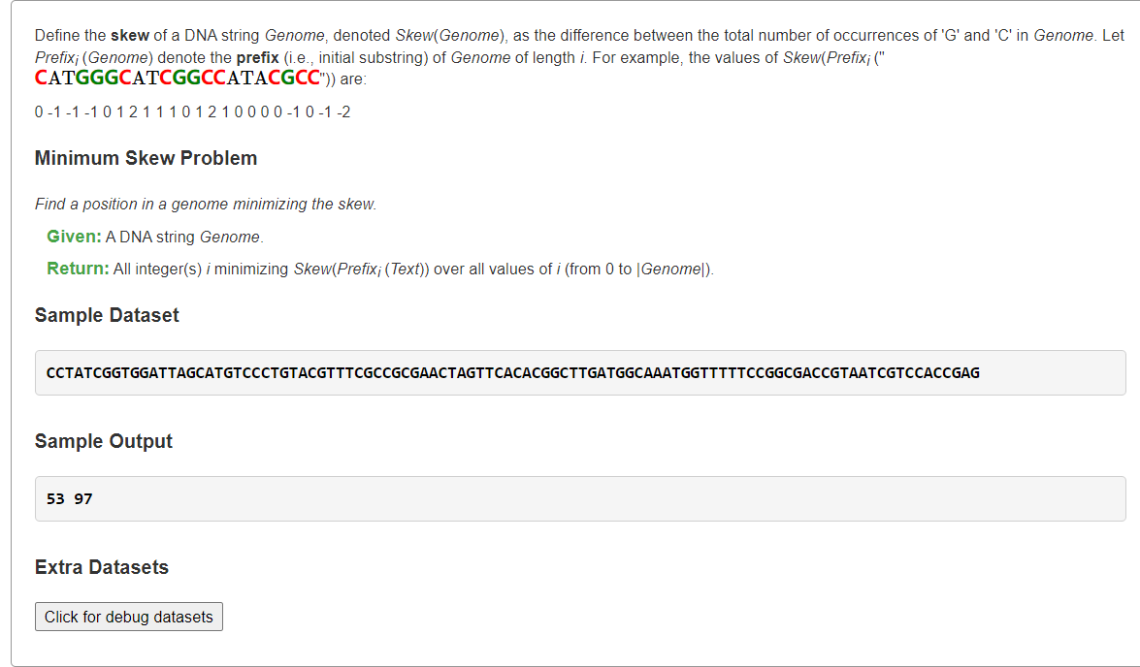Click the green "Given:" label
The image size is (1140, 667).
coord(74,237)
